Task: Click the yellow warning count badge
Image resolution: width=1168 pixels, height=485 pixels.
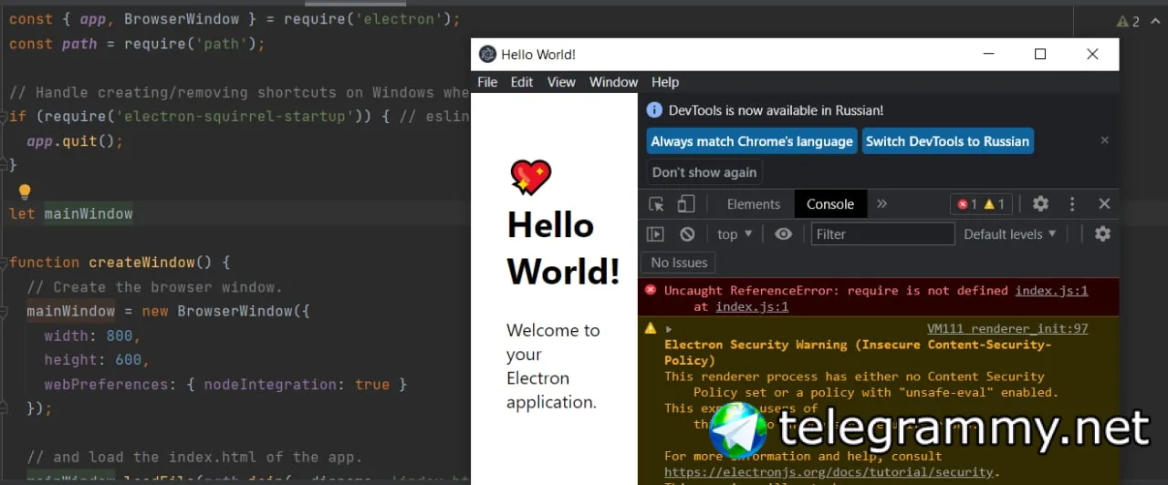Action: [x=994, y=204]
